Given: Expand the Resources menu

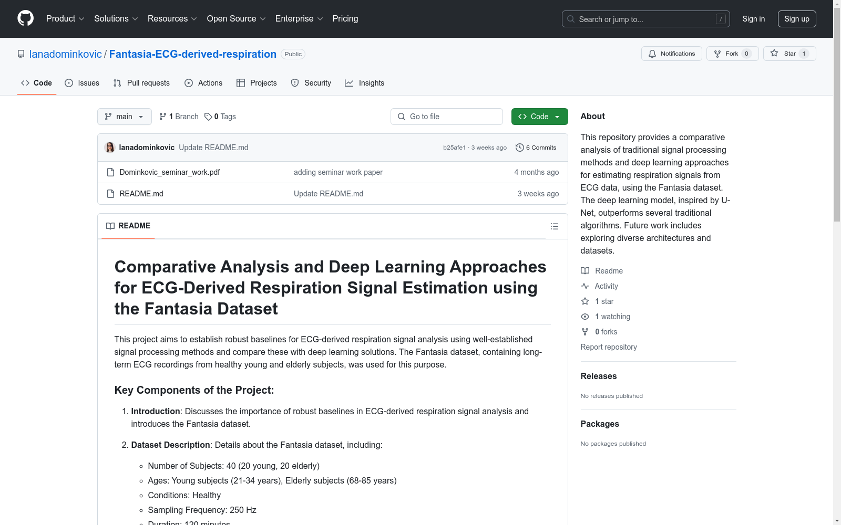Looking at the screenshot, I should click(x=172, y=18).
